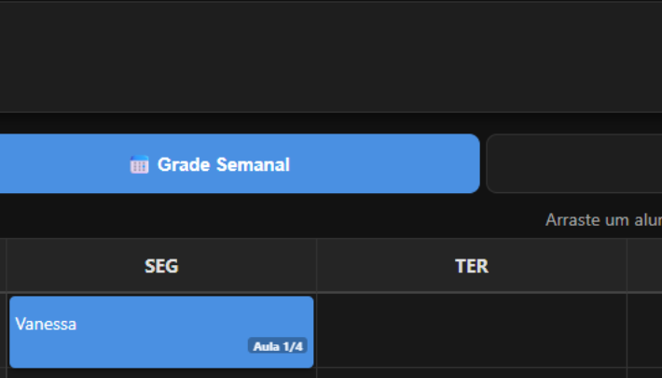Click the 'Arraste um alu...' hint text

click(602, 220)
